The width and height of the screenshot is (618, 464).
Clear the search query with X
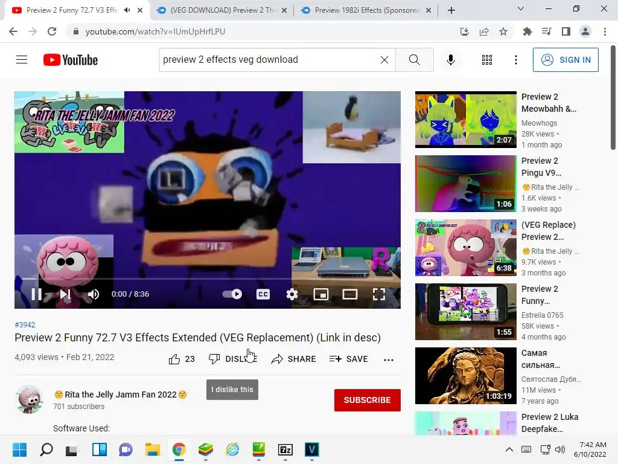click(384, 60)
